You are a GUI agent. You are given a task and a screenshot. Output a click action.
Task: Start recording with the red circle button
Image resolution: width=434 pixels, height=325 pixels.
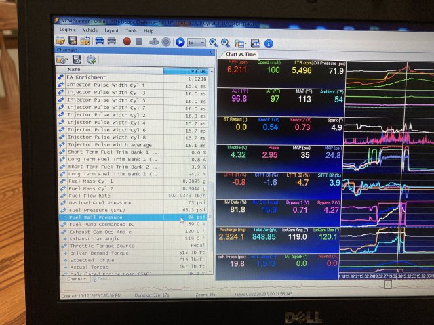tap(126, 41)
